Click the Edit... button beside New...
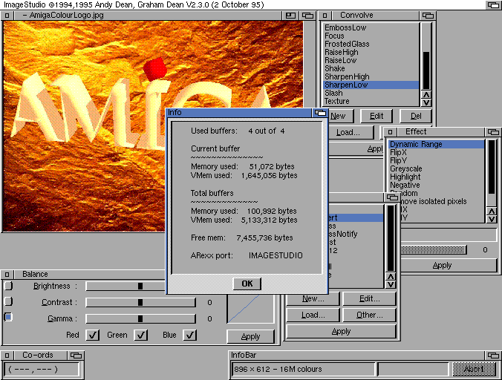Screen dimensions: 502x380 pos(370,299)
